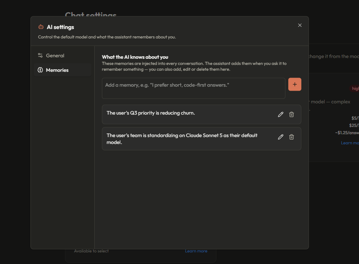Screen dimensions: 359x264
Task: Click 'What the AI knows about you' heading
Action: pyautogui.click(x=135, y=57)
